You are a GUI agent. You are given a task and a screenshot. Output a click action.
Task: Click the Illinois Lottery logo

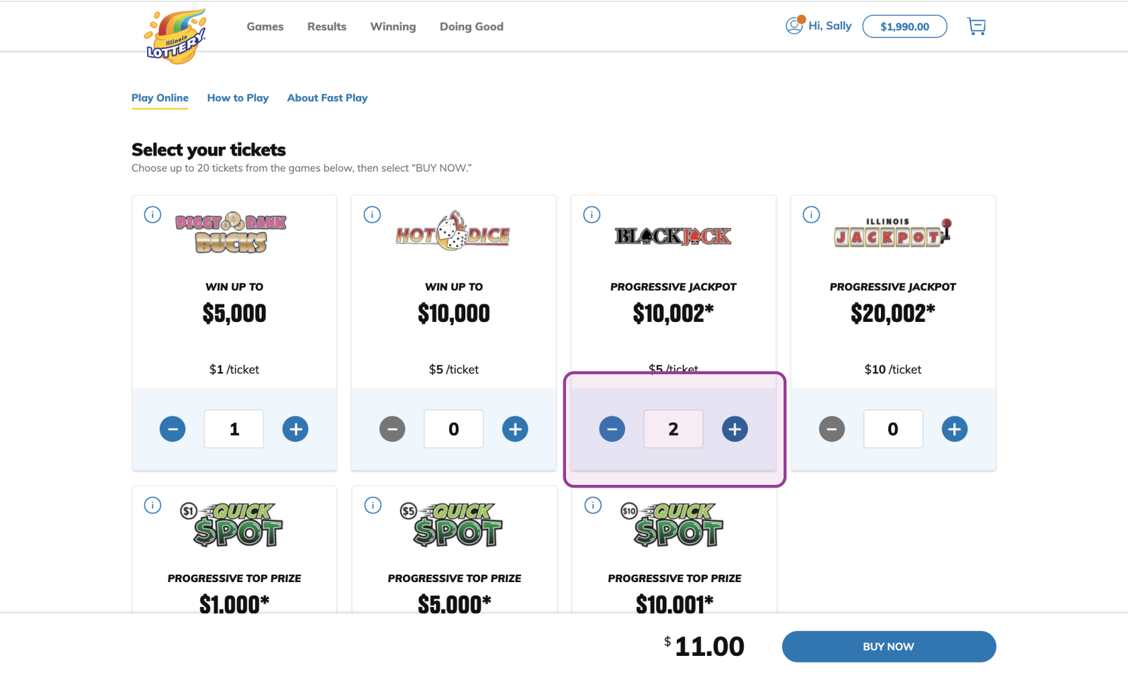pyautogui.click(x=176, y=36)
